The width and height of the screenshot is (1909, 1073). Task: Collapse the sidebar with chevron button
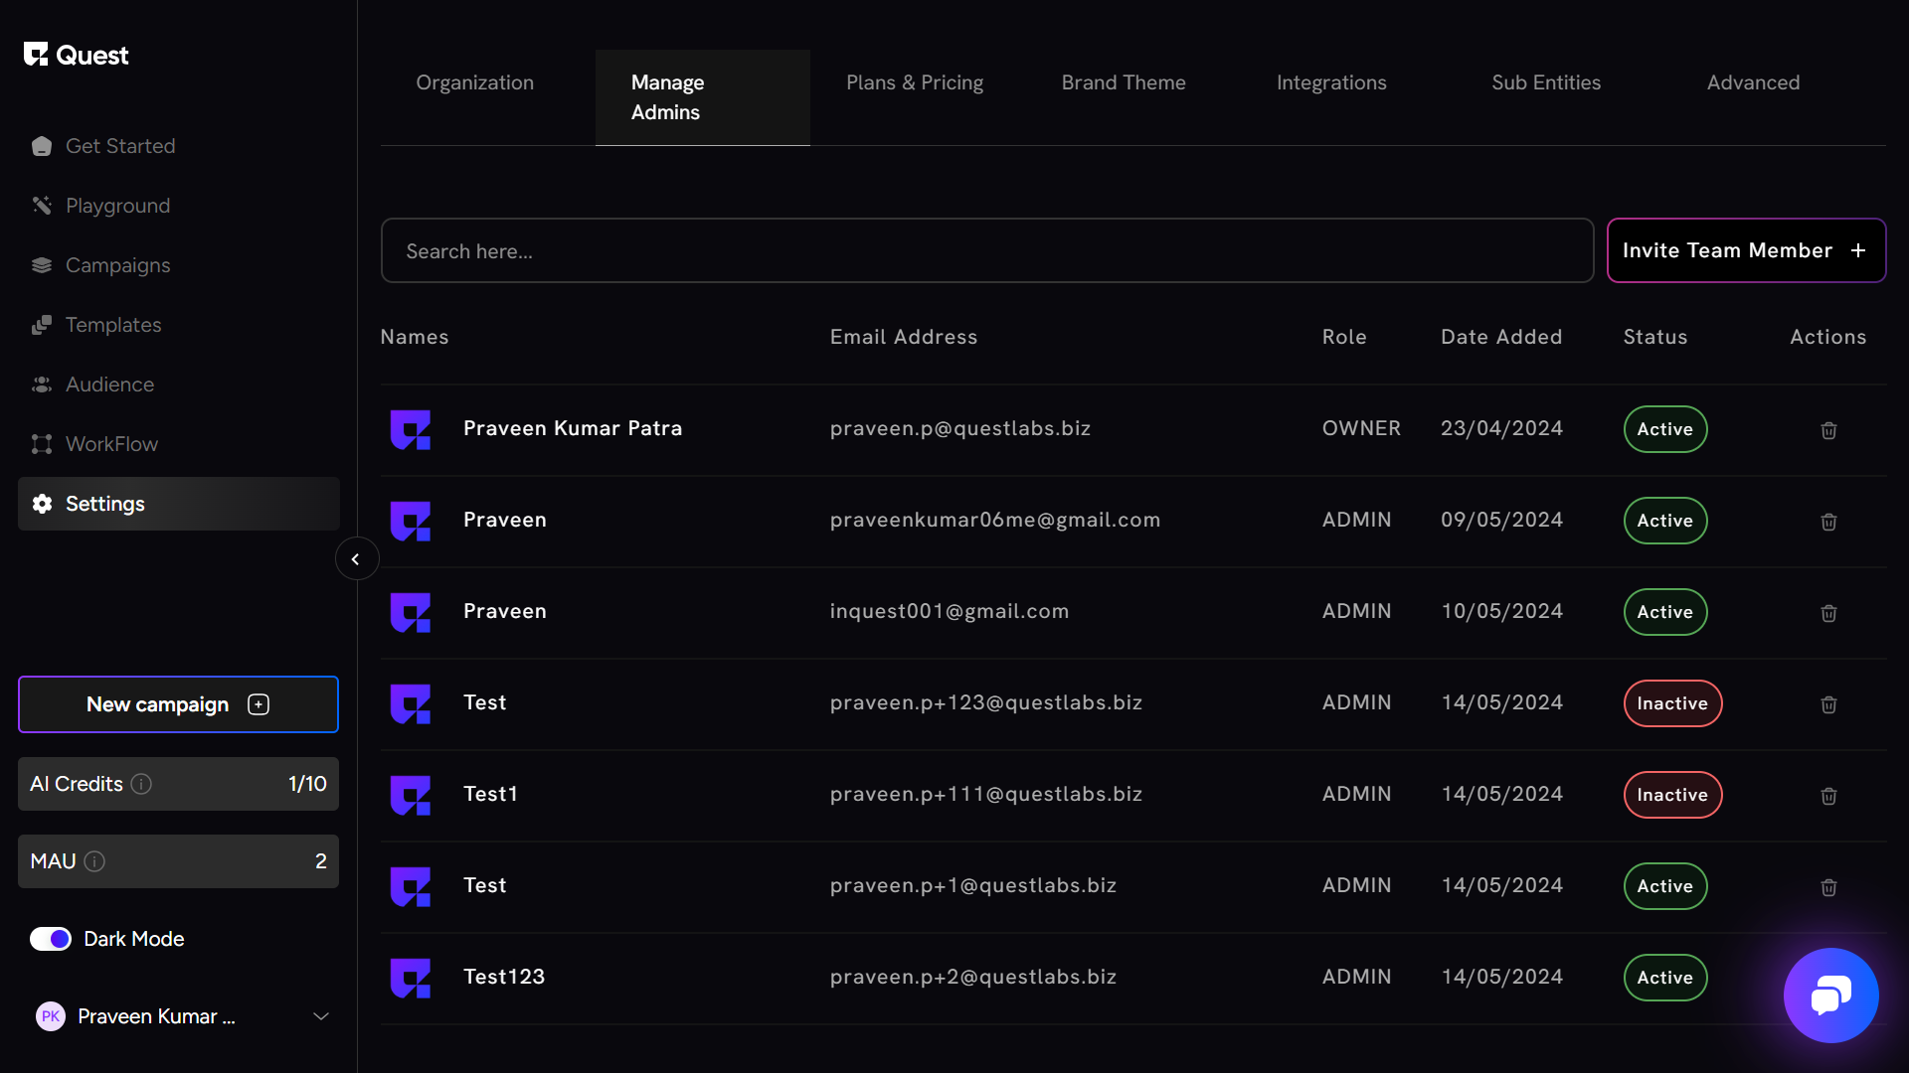[356, 559]
